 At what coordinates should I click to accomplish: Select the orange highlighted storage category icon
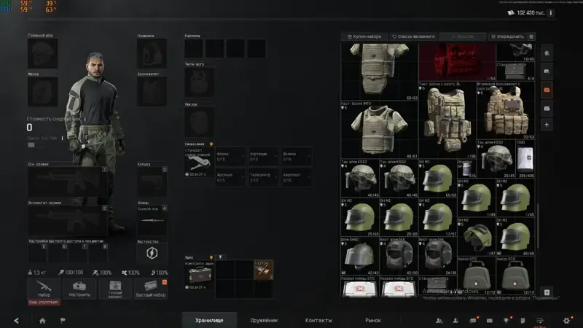(x=547, y=90)
